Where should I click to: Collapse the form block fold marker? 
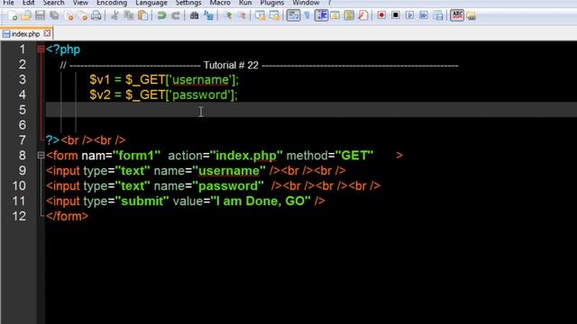click(x=41, y=156)
